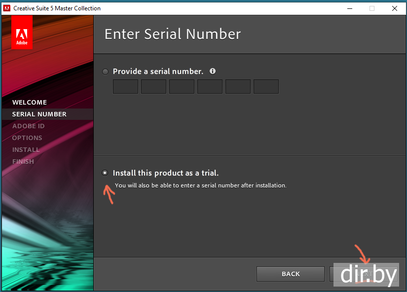
Task: Focus the third serial number field
Action: click(x=182, y=86)
